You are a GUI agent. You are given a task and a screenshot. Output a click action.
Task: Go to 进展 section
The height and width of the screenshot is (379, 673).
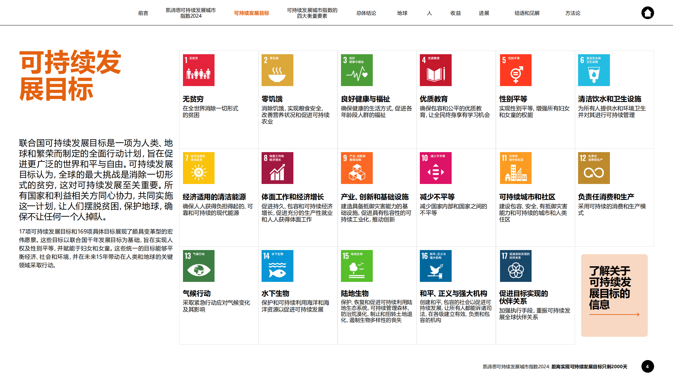click(484, 13)
